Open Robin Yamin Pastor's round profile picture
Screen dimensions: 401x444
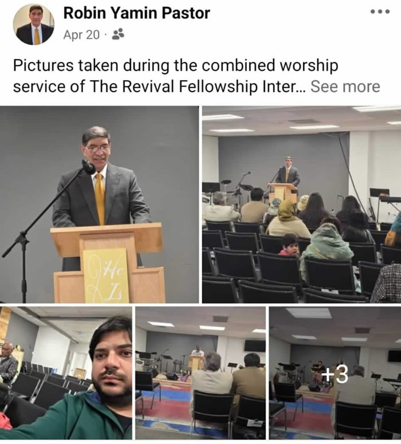(34, 25)
